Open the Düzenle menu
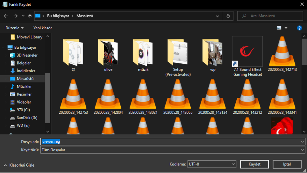This screenshot has width=307, height=173. (14, 28)
